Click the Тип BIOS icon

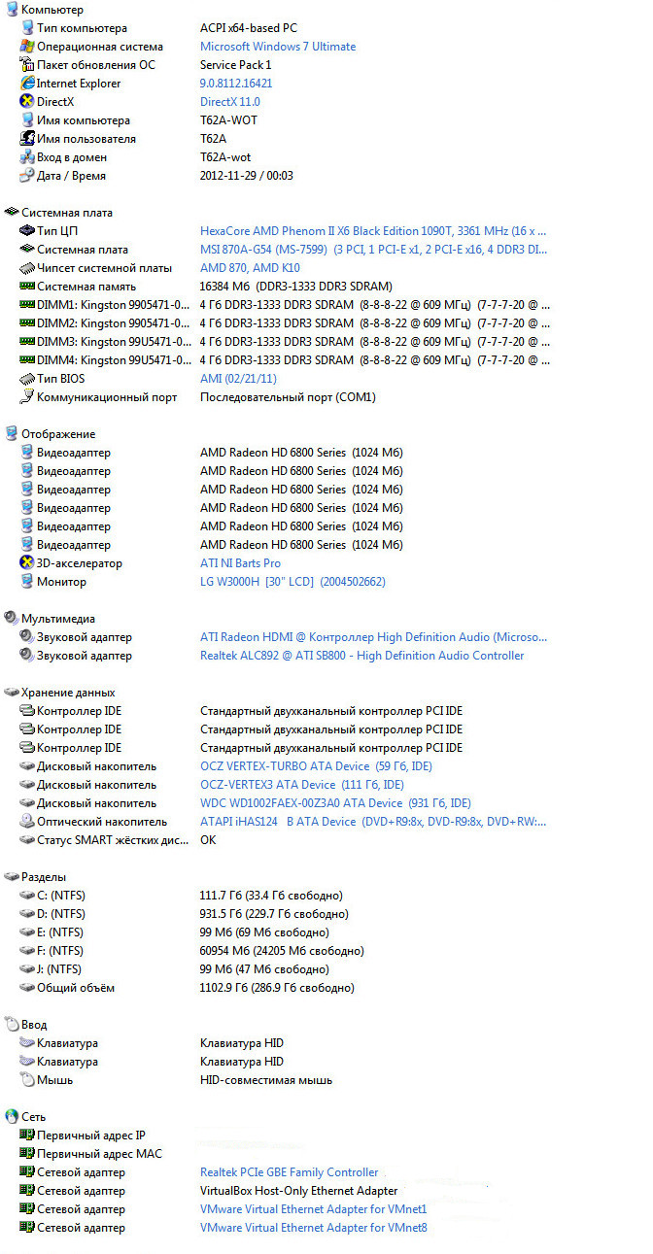pyautogui.click(x=27, y=379)
